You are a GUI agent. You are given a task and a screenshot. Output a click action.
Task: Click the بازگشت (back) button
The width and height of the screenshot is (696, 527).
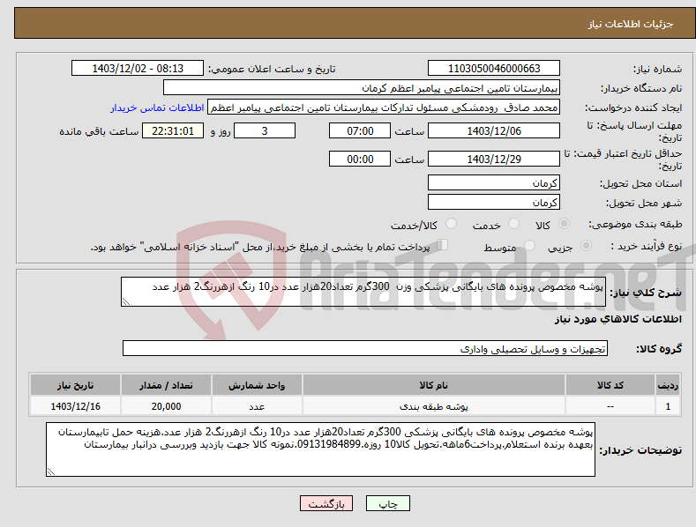(x=326, y=503)
